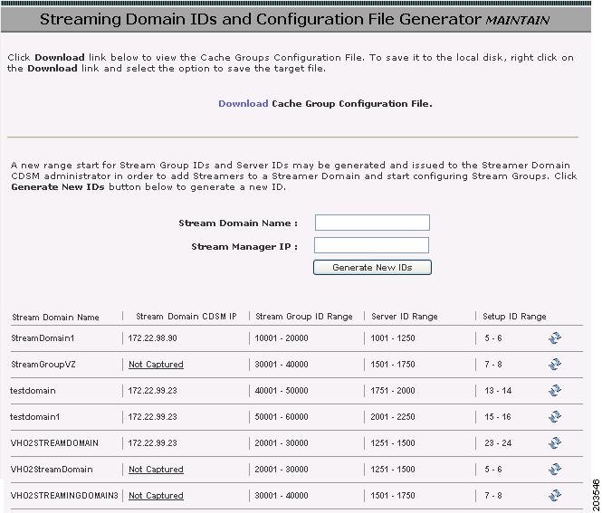Focus the Stream Manager IP input field

click(x=371, y=245)
